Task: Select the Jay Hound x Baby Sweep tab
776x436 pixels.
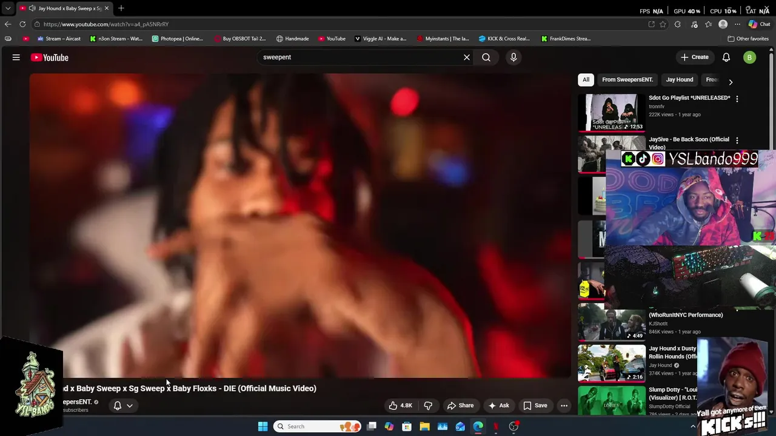Action: pos(64,8)
